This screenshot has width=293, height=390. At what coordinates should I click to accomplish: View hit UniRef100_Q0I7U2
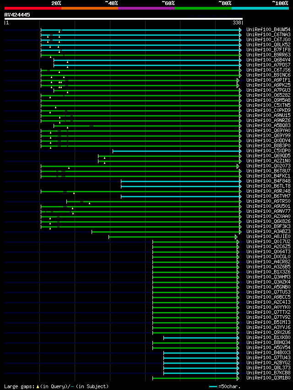coord(268,241)
